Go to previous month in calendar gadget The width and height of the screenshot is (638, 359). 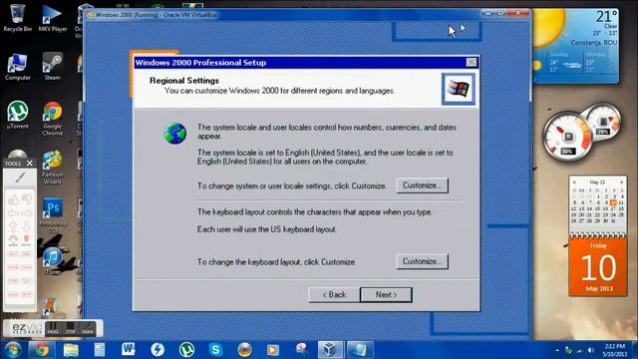pos(574,181)
